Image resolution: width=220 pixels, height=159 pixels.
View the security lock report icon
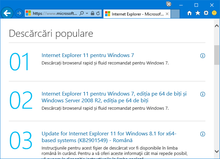click(92, 13)
